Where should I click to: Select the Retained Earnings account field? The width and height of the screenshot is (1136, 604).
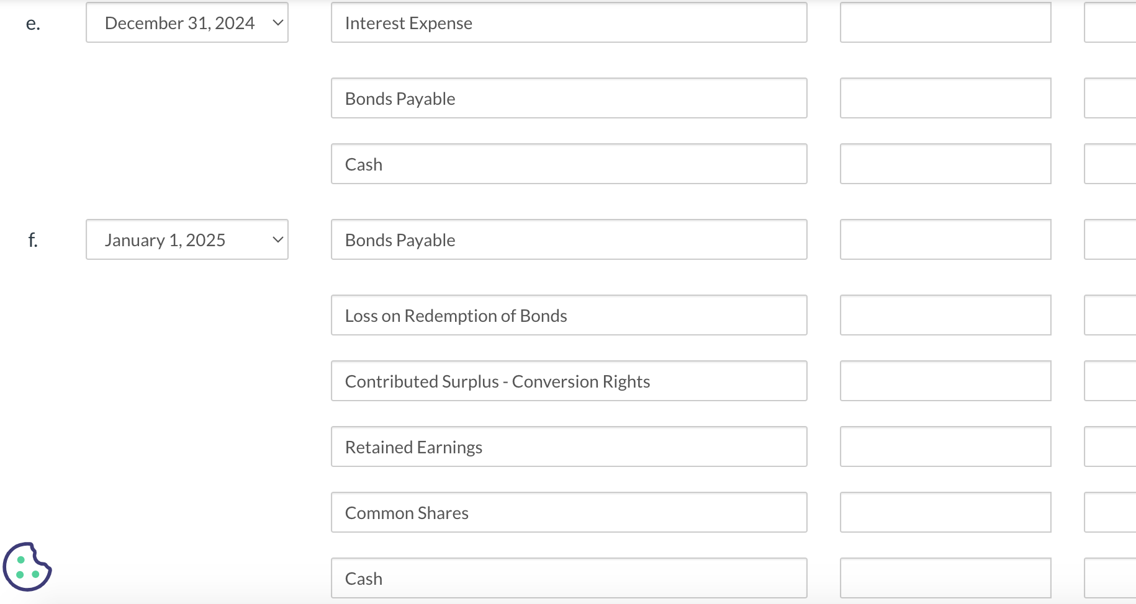pos(568,446)
